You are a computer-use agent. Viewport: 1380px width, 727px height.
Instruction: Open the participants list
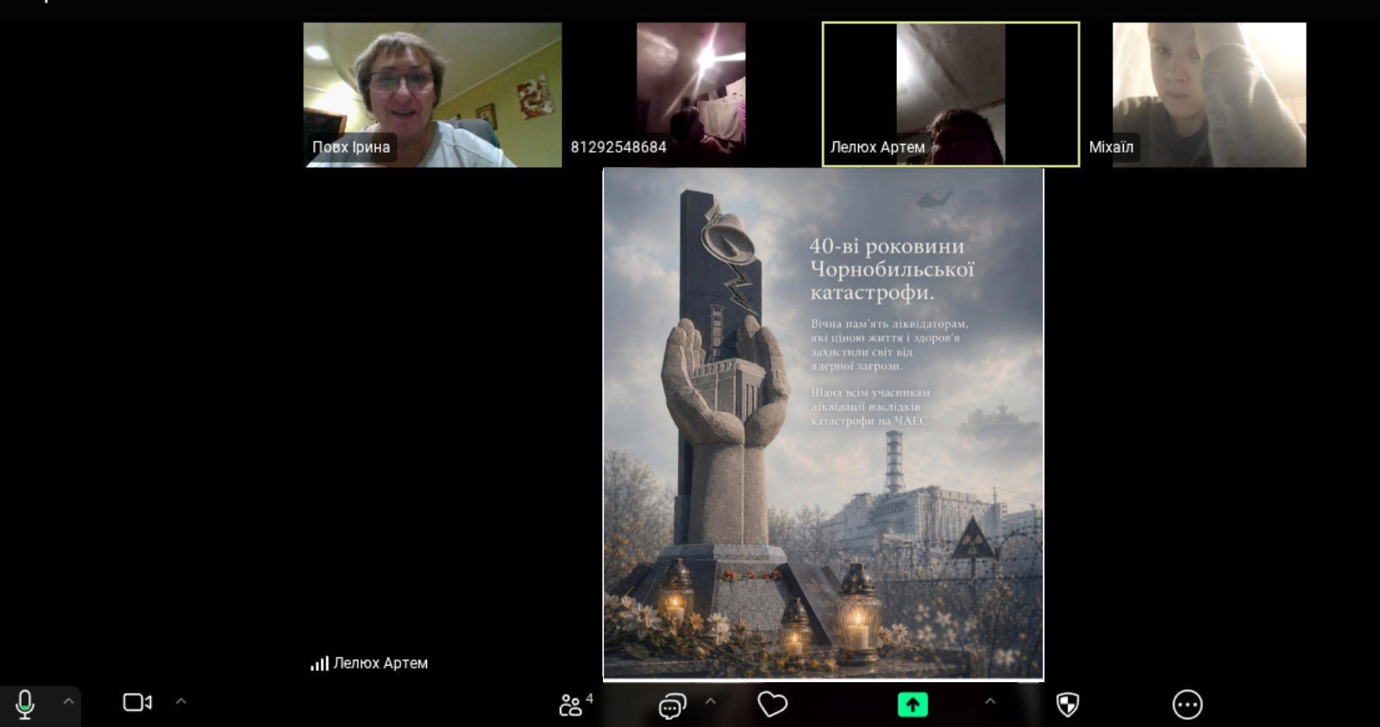click(571, 705)
